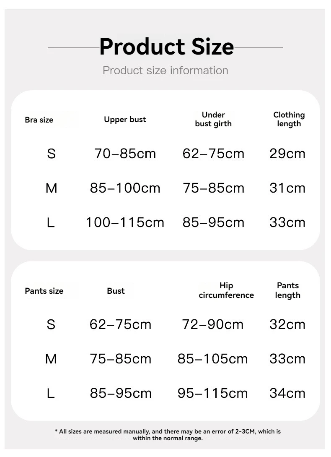331x457 pixels.
Task: Click the Bra size column header
Action: pos(39,120)
